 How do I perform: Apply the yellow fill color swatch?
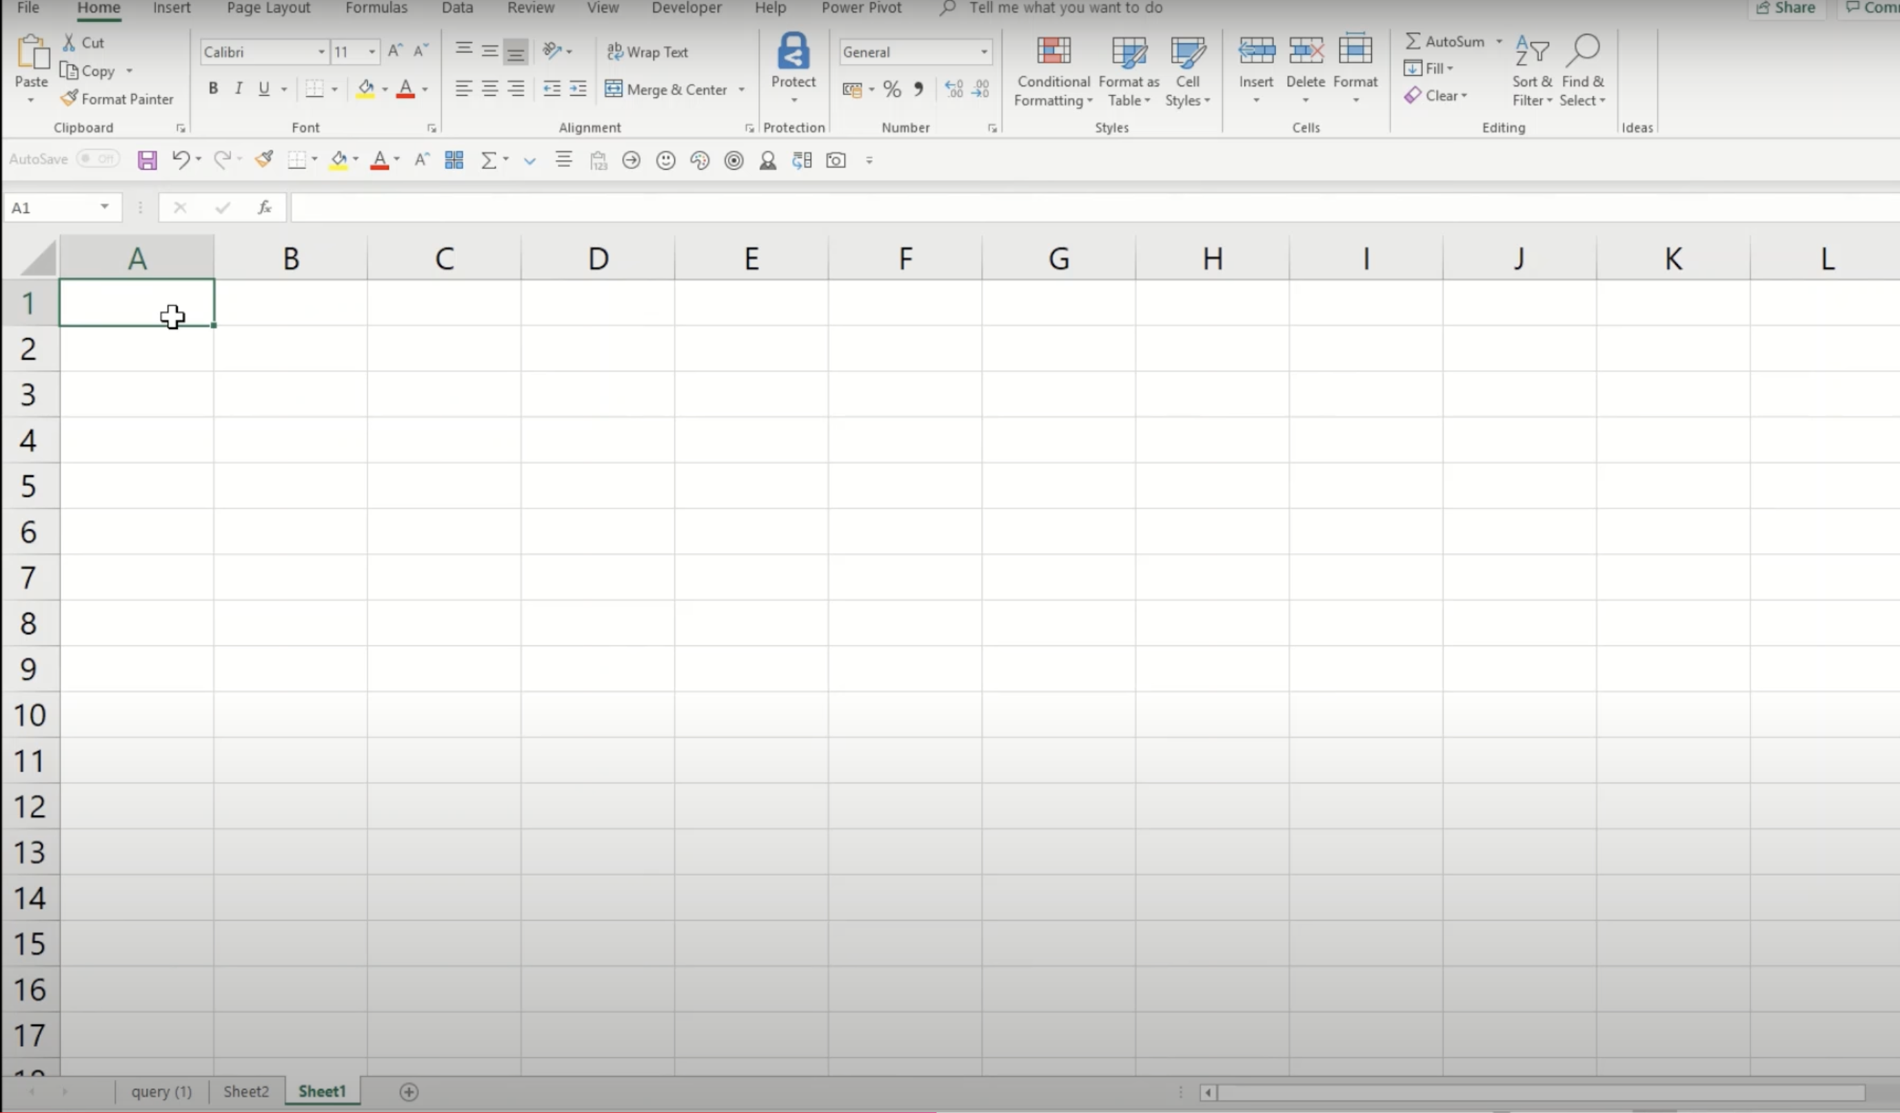coord(365,90)
